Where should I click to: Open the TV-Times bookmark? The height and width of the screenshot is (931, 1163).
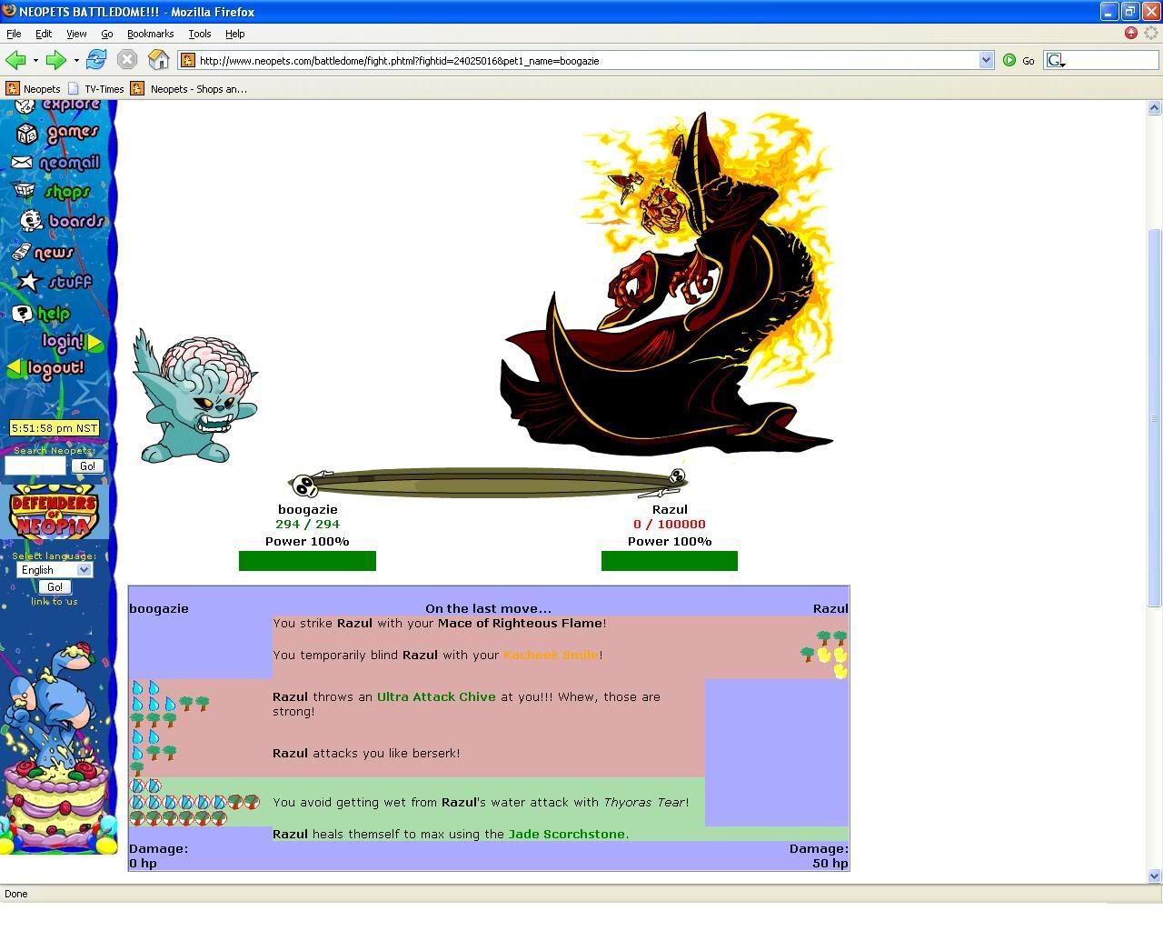(x=96, y=88)
